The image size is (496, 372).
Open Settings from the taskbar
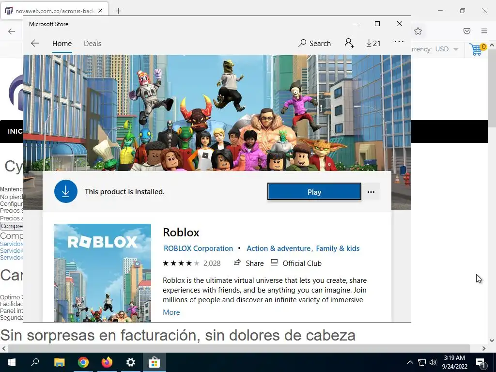(131, 362)
